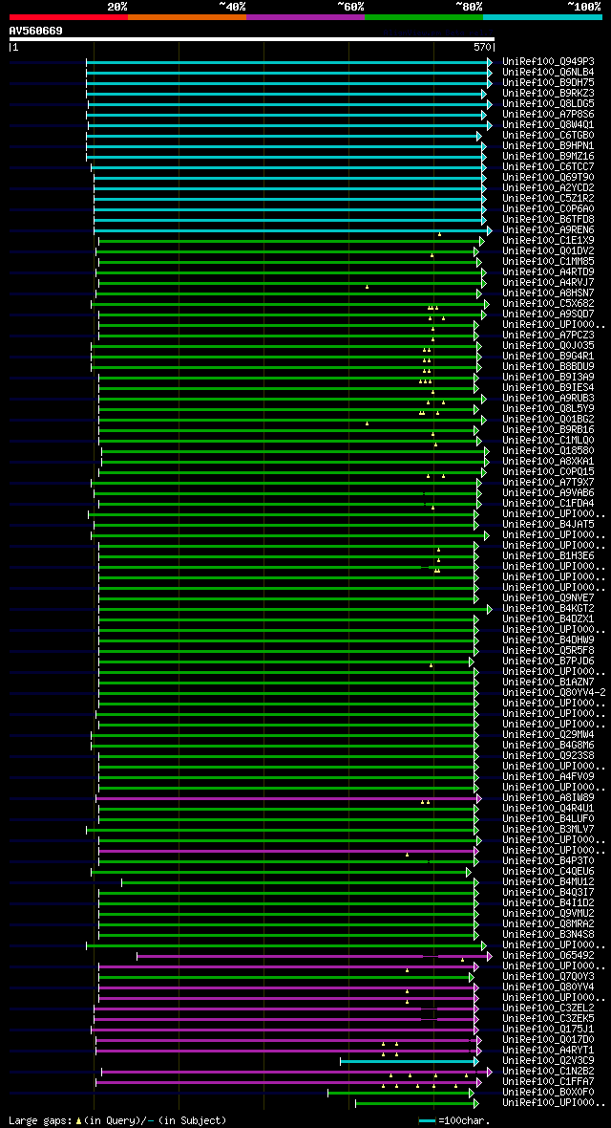Image resolution: width=611 pixels, height=1128 pixels.
Task: Click the 570 query length label
Action: (481, 47)
